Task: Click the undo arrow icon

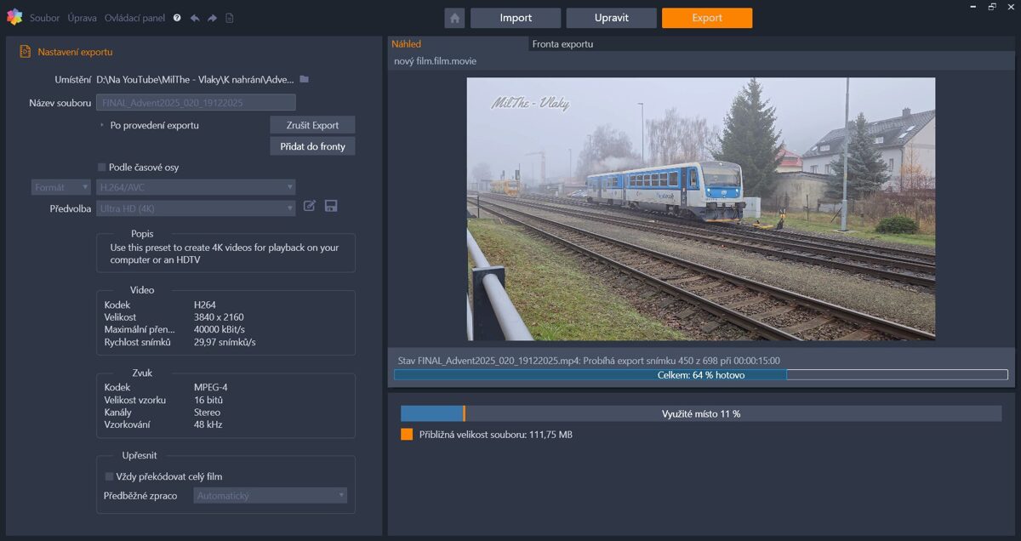Action: 195,18
